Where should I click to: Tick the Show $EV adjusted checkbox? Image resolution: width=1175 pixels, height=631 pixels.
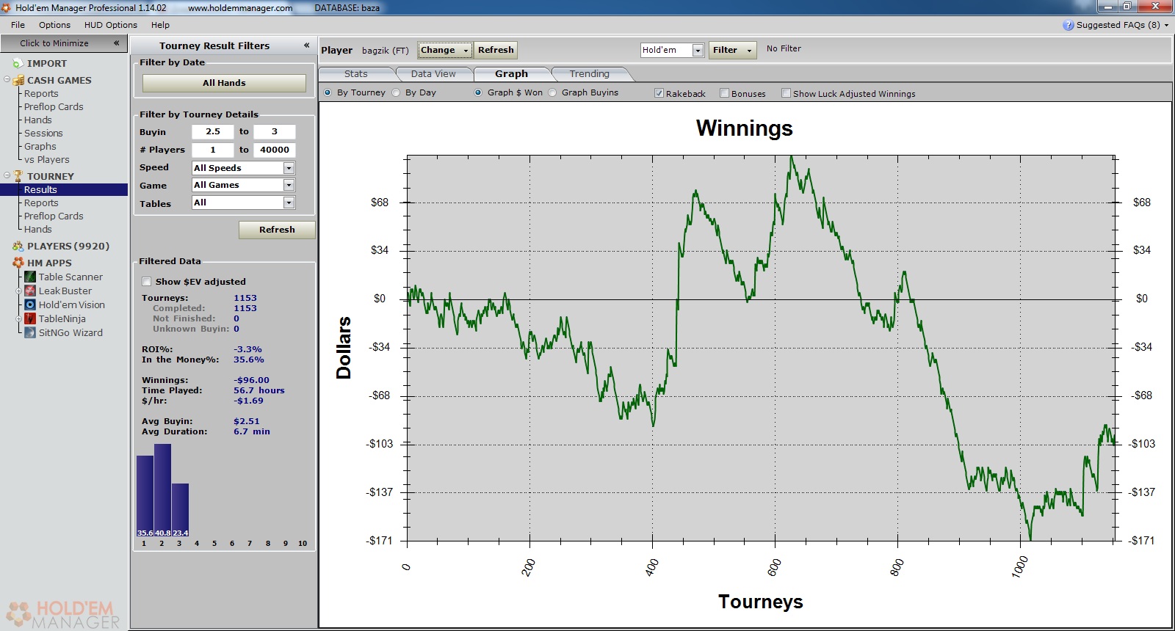point(147,282)
